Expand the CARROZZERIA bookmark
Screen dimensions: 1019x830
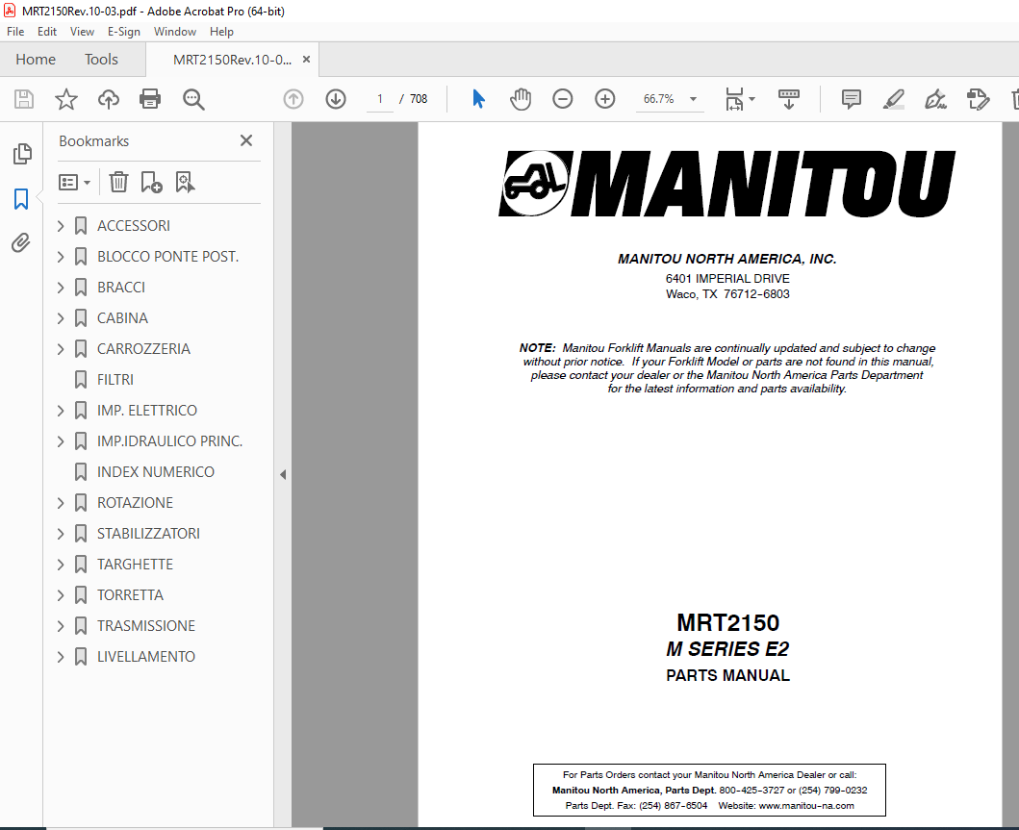point(61,349)
